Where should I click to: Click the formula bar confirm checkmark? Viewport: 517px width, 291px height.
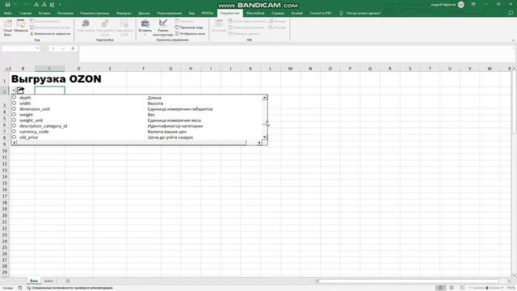pyautogui.click(x=63, y=48)
